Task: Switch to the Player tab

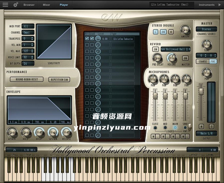Action: pos(64,5)
